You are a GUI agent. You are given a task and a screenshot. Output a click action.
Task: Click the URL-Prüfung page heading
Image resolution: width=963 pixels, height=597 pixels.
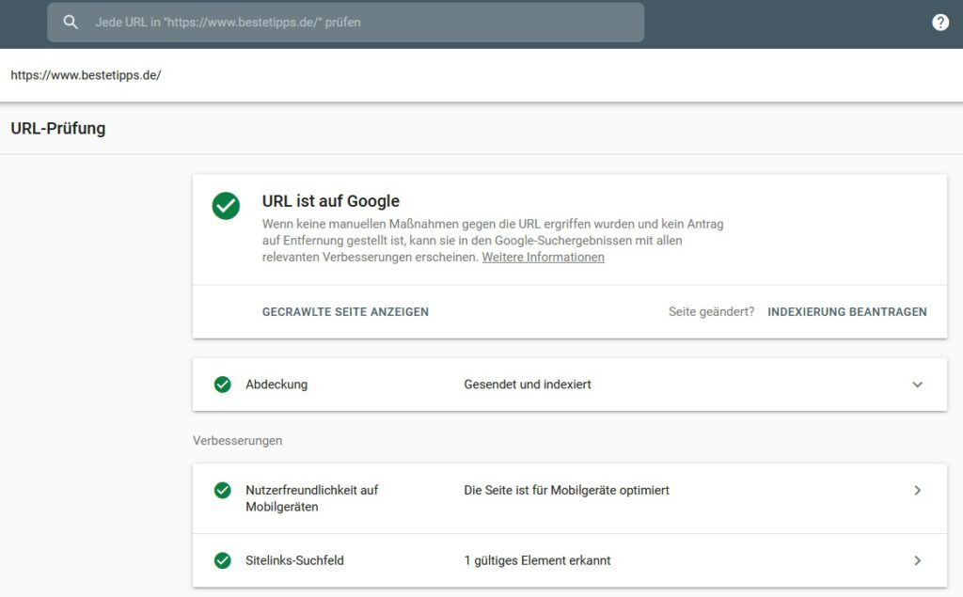(56, 128)
